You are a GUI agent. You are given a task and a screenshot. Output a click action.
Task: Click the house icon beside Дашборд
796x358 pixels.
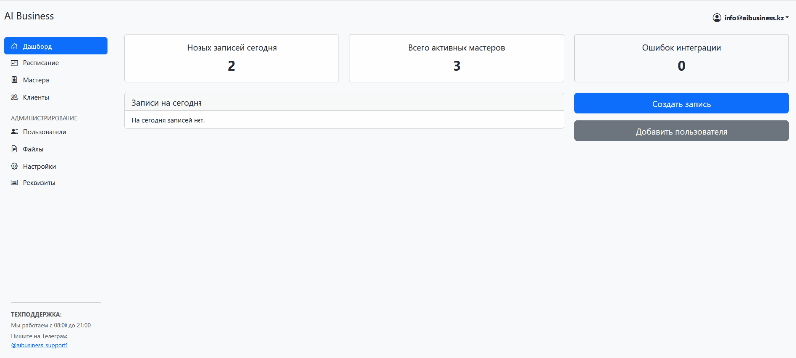14,46
